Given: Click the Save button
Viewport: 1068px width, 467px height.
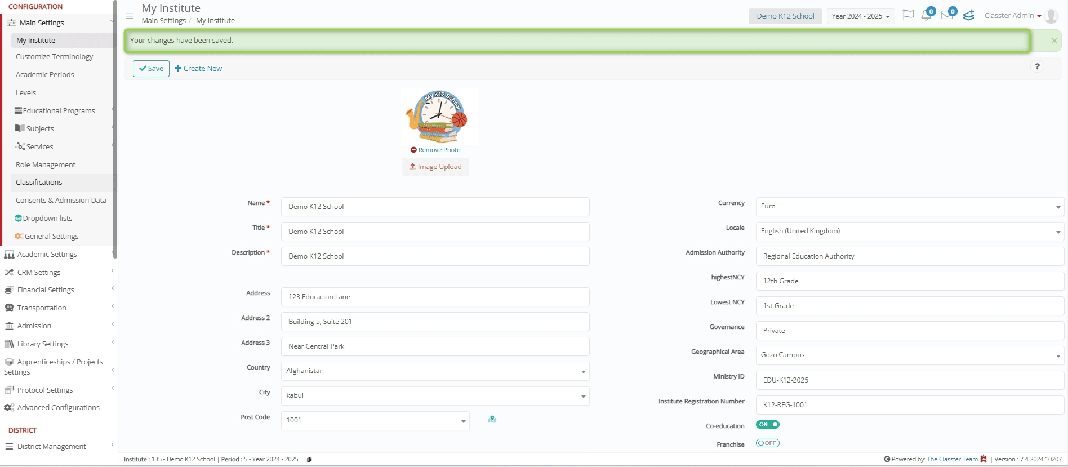Looking at the screenshot, I should (x=151, y=69).
